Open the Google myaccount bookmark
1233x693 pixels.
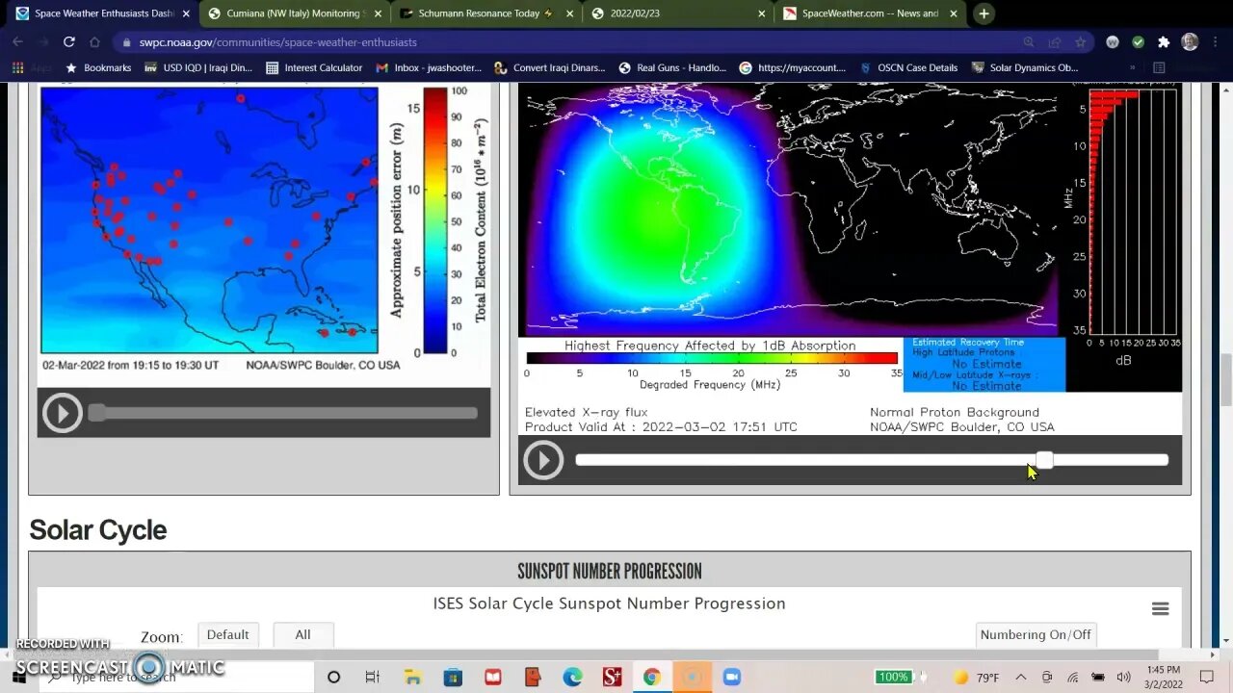(x=793, y=68)
